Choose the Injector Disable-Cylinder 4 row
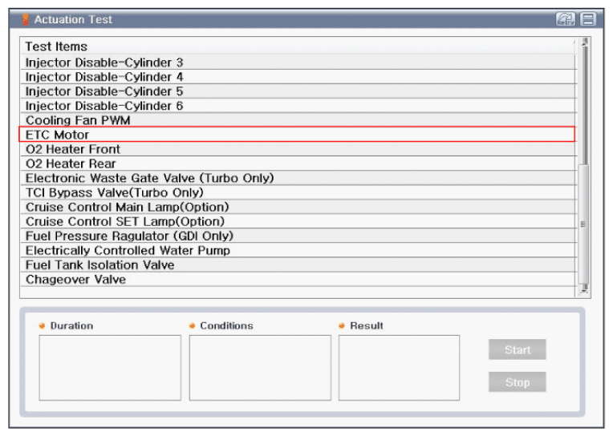 [x=298, y=77]
